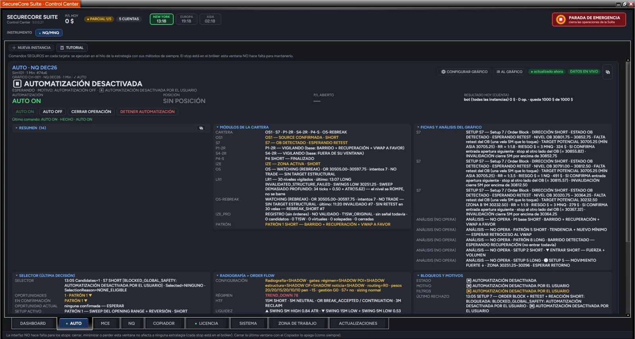Collapse SELECTOR (ÚLTIMA DECISIÓN) panel

coord(45,276)
